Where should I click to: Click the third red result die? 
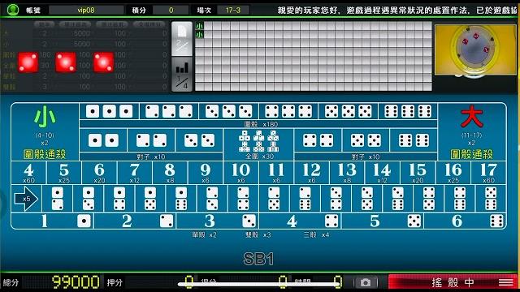(x=104, y=62)
